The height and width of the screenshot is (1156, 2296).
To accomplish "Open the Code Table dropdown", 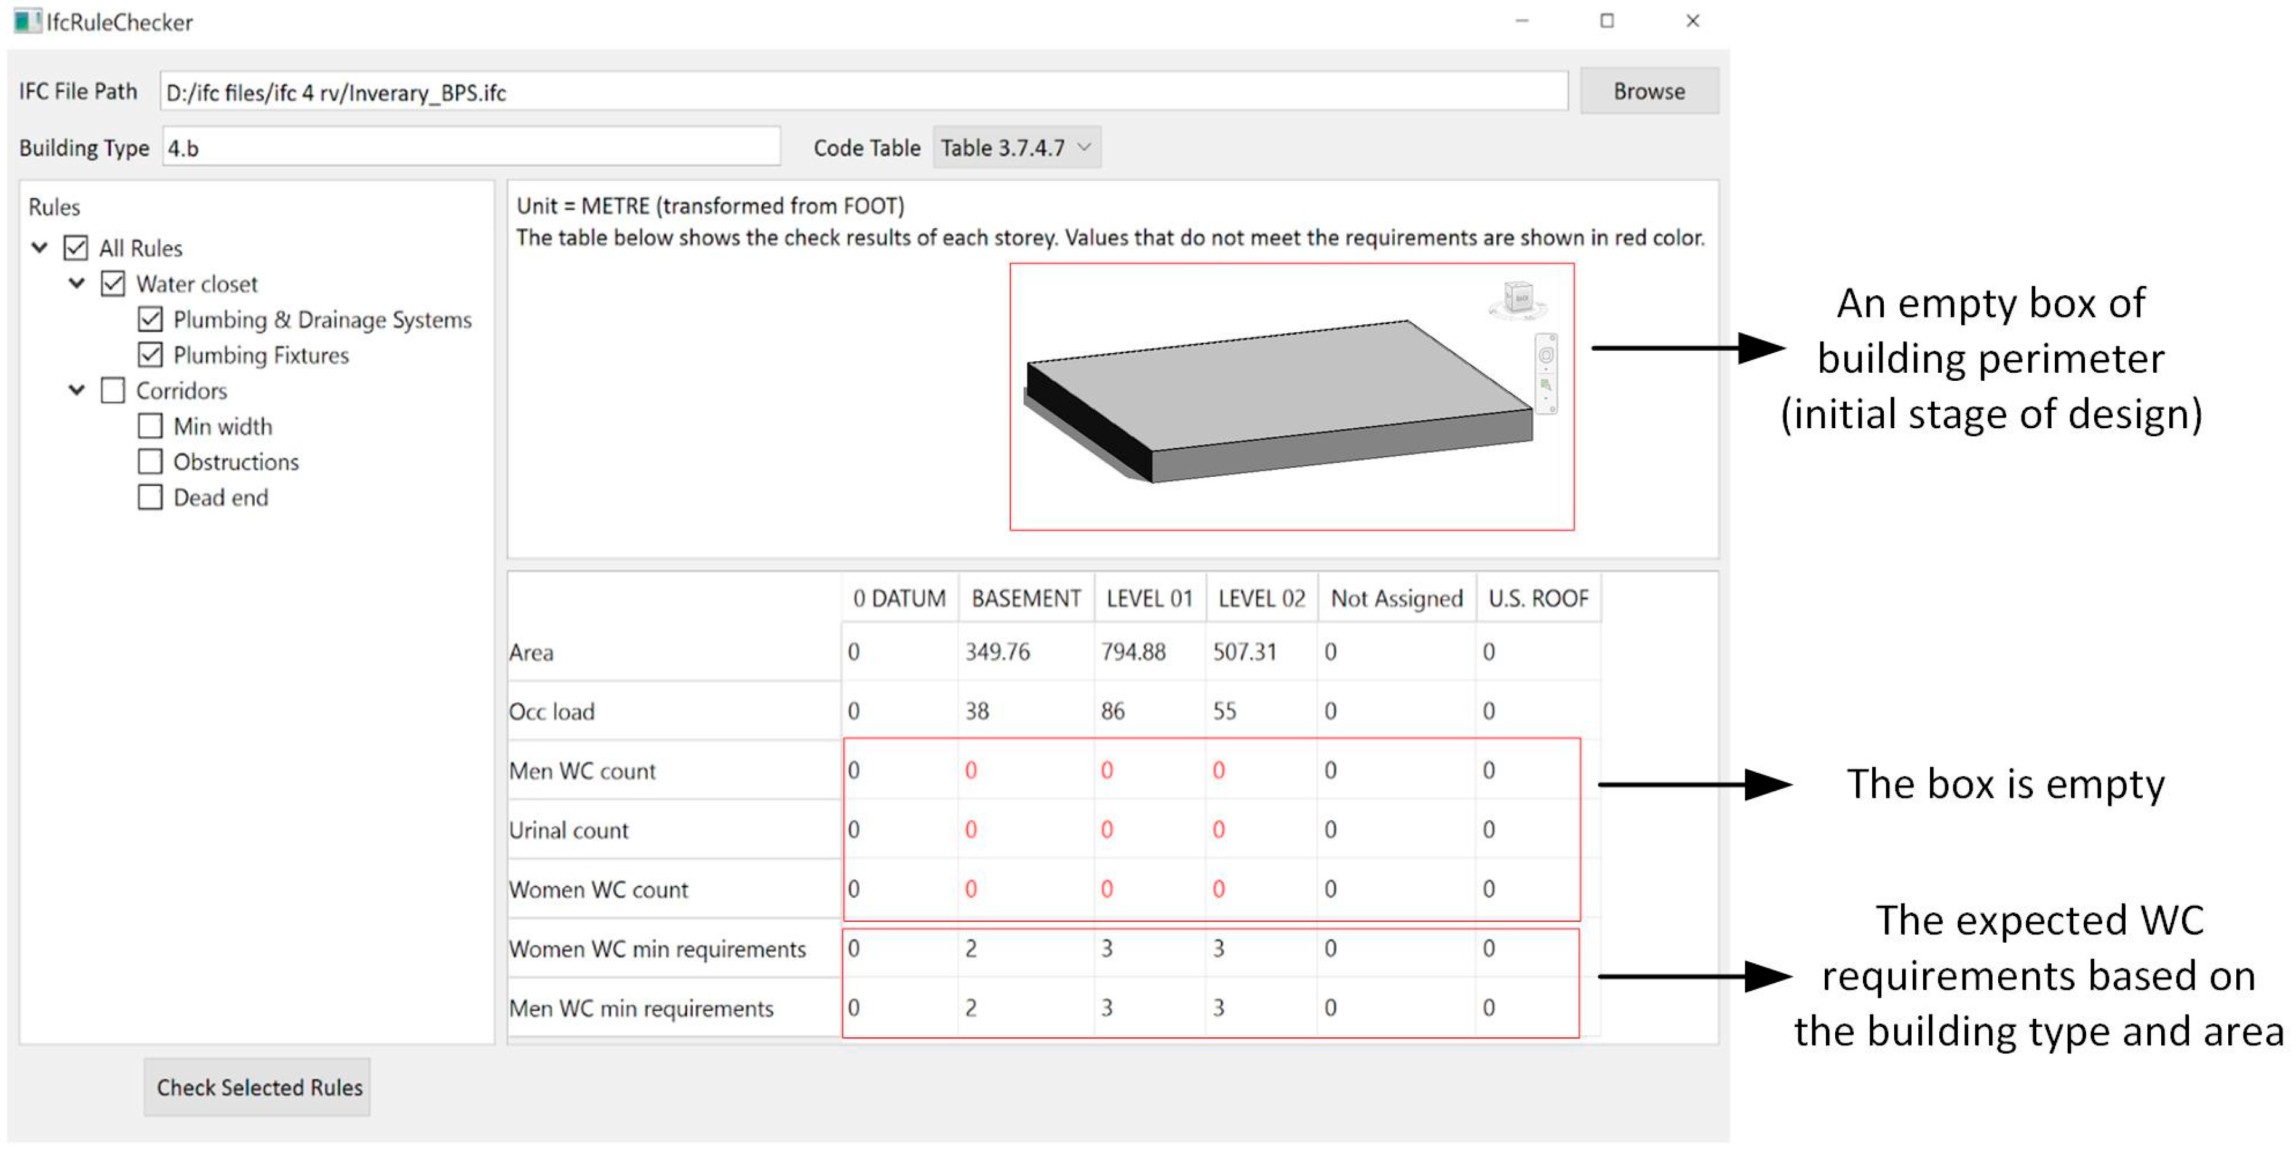I will pos(1016,148).
